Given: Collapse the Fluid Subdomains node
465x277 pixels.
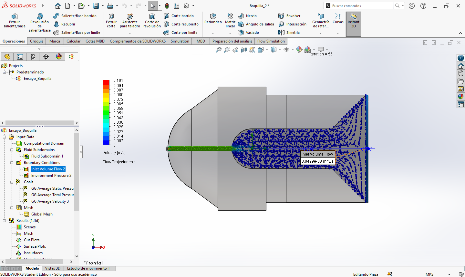Looking at the screenshot, I should [x=12, y=150].
